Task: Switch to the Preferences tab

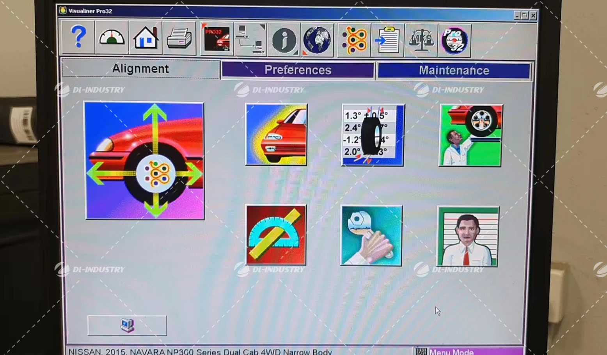Action: coord(298,70)
